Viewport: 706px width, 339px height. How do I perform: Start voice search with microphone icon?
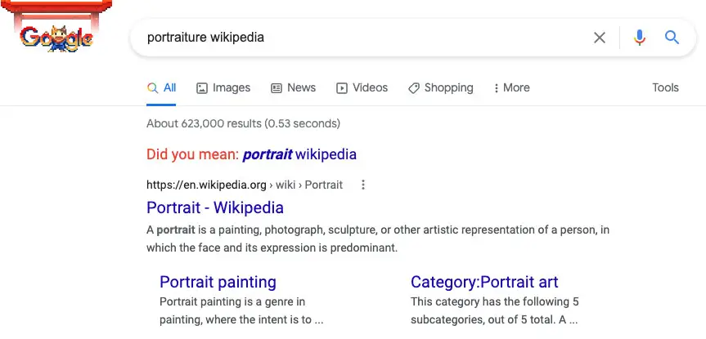tap(640, 38)
